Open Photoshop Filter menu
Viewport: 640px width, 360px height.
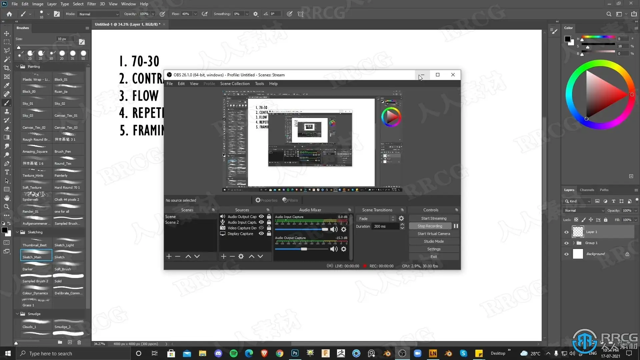tap(91, 4)
